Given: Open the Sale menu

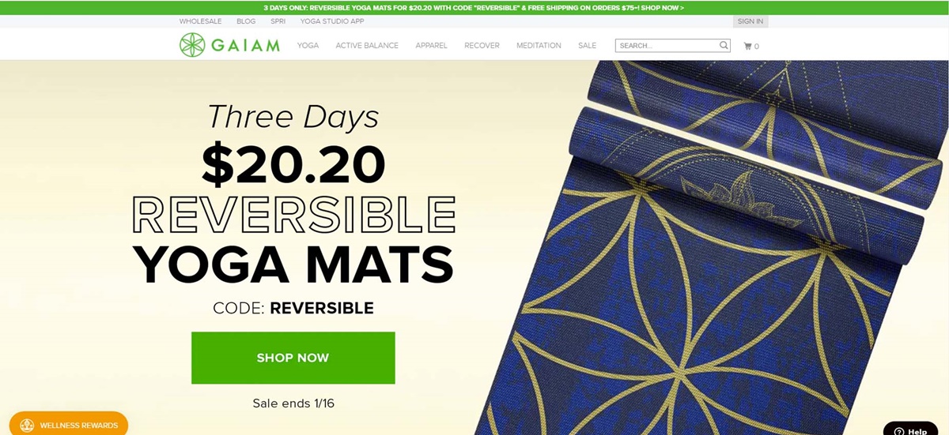Looking at the screenshot, I should click(587, 46).
